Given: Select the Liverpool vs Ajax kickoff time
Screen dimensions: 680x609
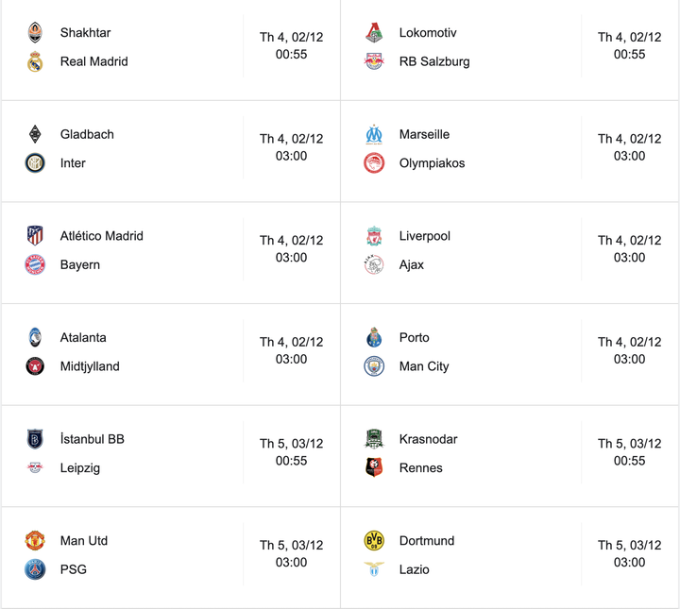Looking at the screenshot, I should click(629, 258).
